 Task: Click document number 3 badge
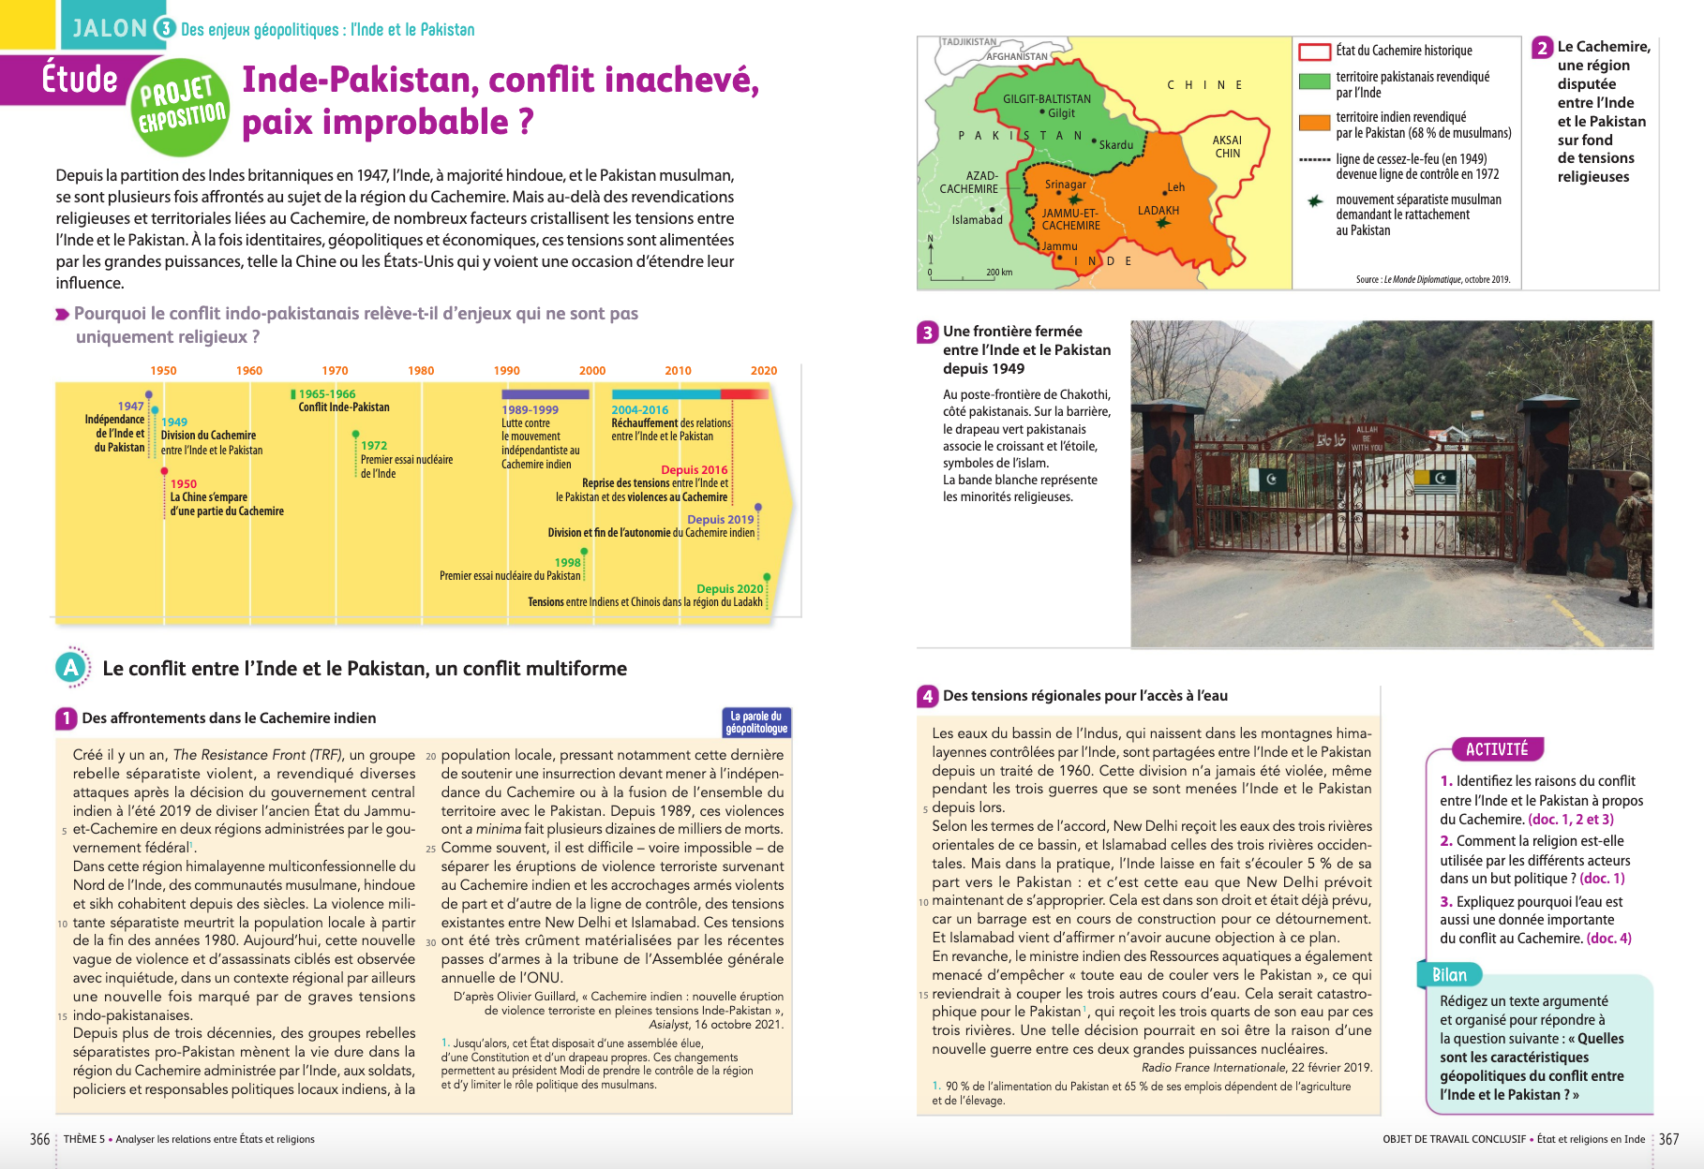pos(927,332)
